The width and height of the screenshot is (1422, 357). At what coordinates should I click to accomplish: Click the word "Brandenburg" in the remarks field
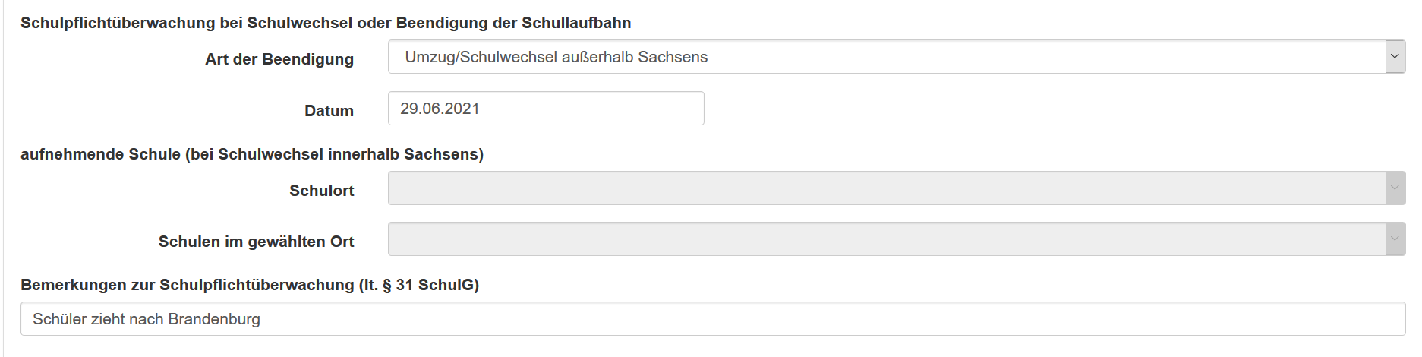coord(214,319)
